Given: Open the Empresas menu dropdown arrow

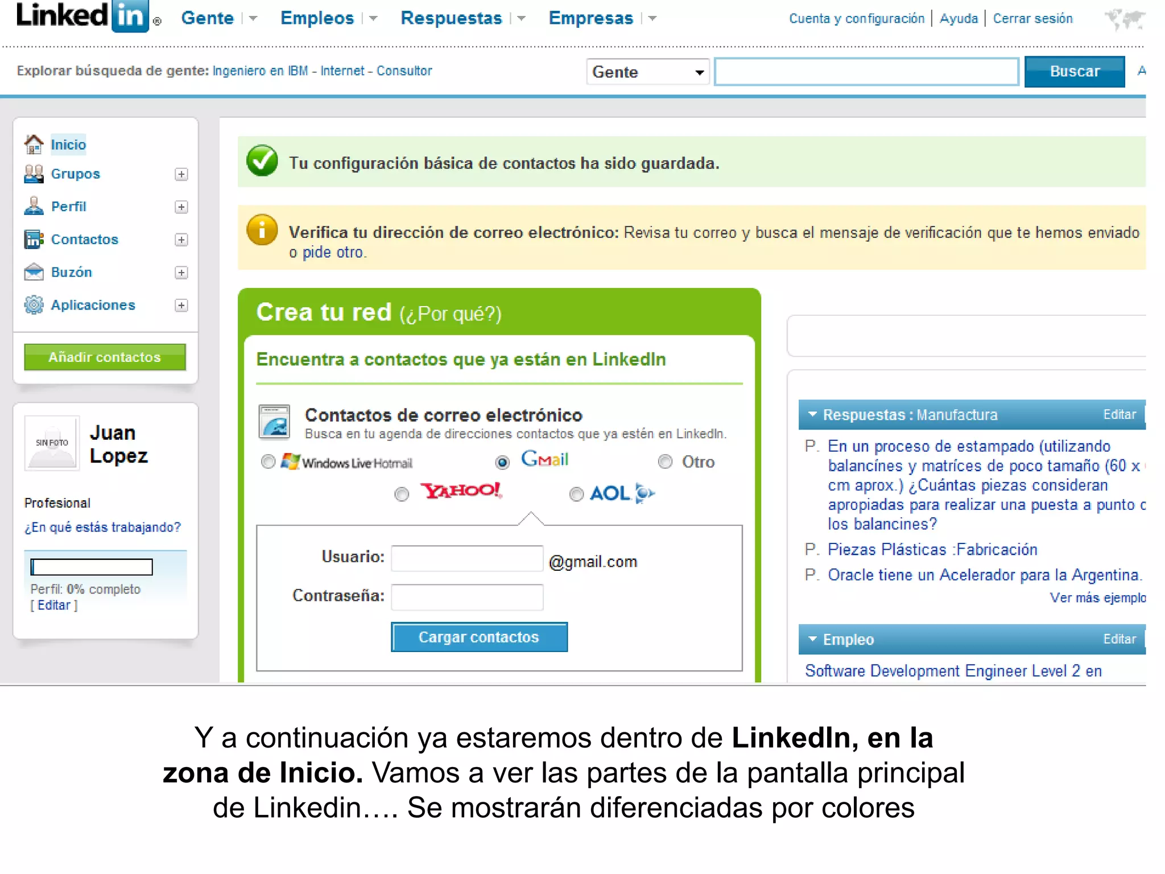Looking at the screenshot, I should [652, 19].
